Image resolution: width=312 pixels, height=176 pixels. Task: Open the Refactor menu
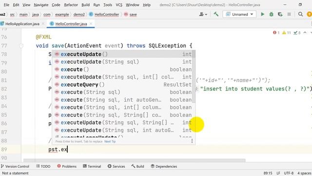(x=71, y=5)
